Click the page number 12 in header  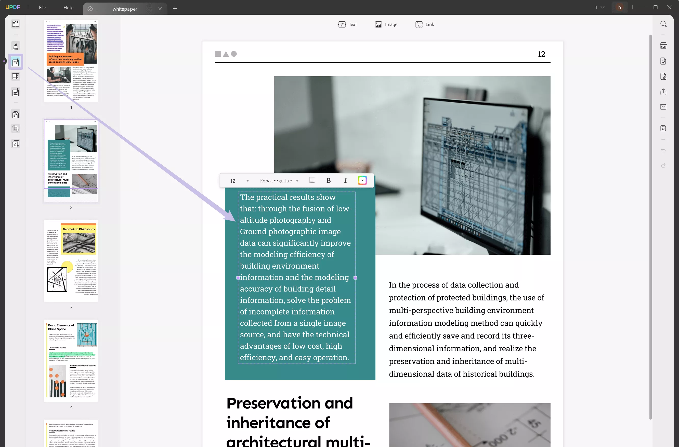pos(541,54)
